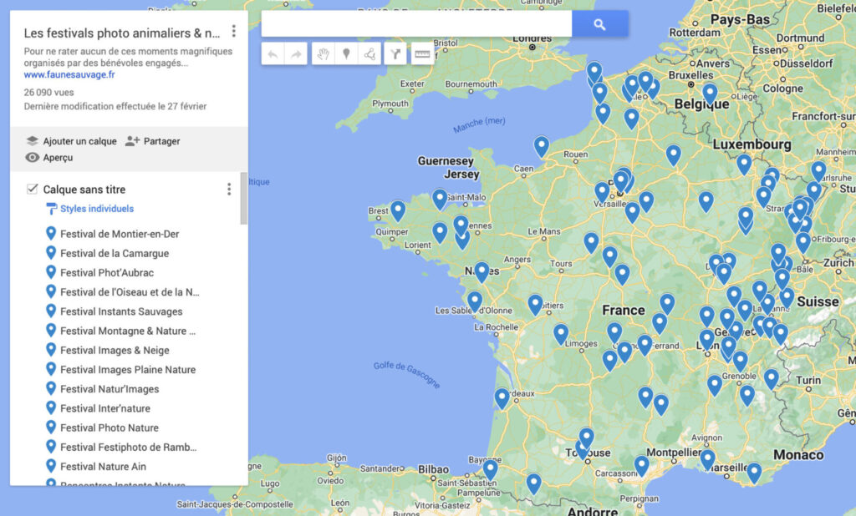The image size is (856, 516).
Task: Select the add directions tool
Action: 396,54
